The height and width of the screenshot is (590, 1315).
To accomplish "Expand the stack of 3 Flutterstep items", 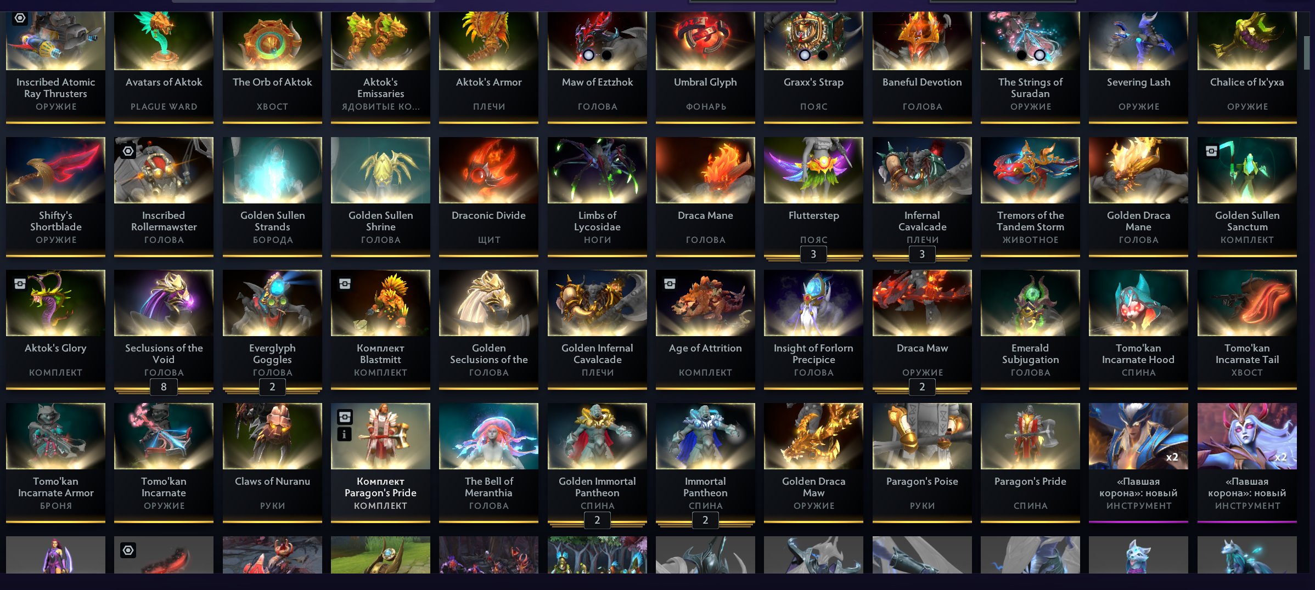I will tap(813, 254).
